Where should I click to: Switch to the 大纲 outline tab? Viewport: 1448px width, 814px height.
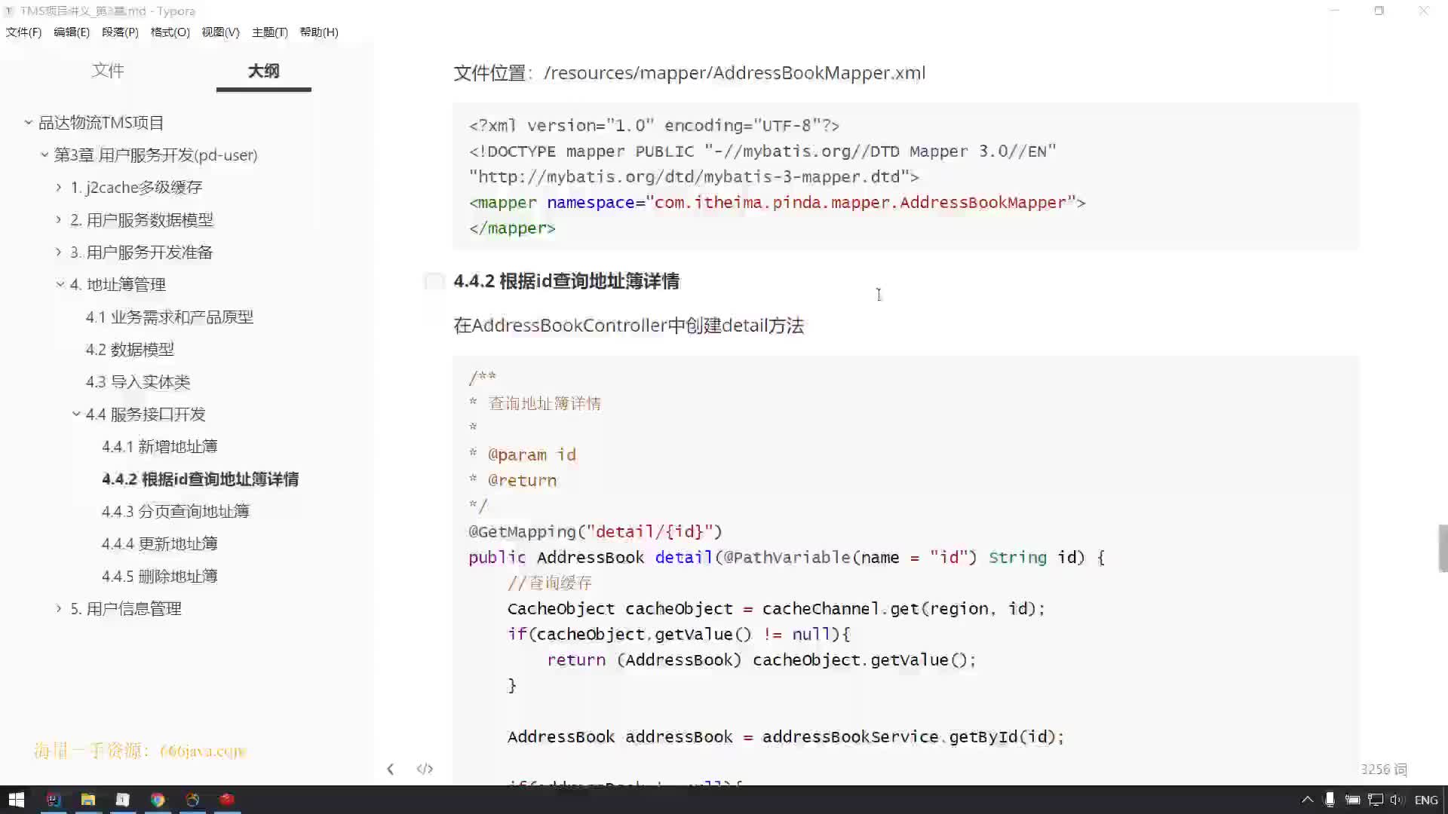(263, 70)
